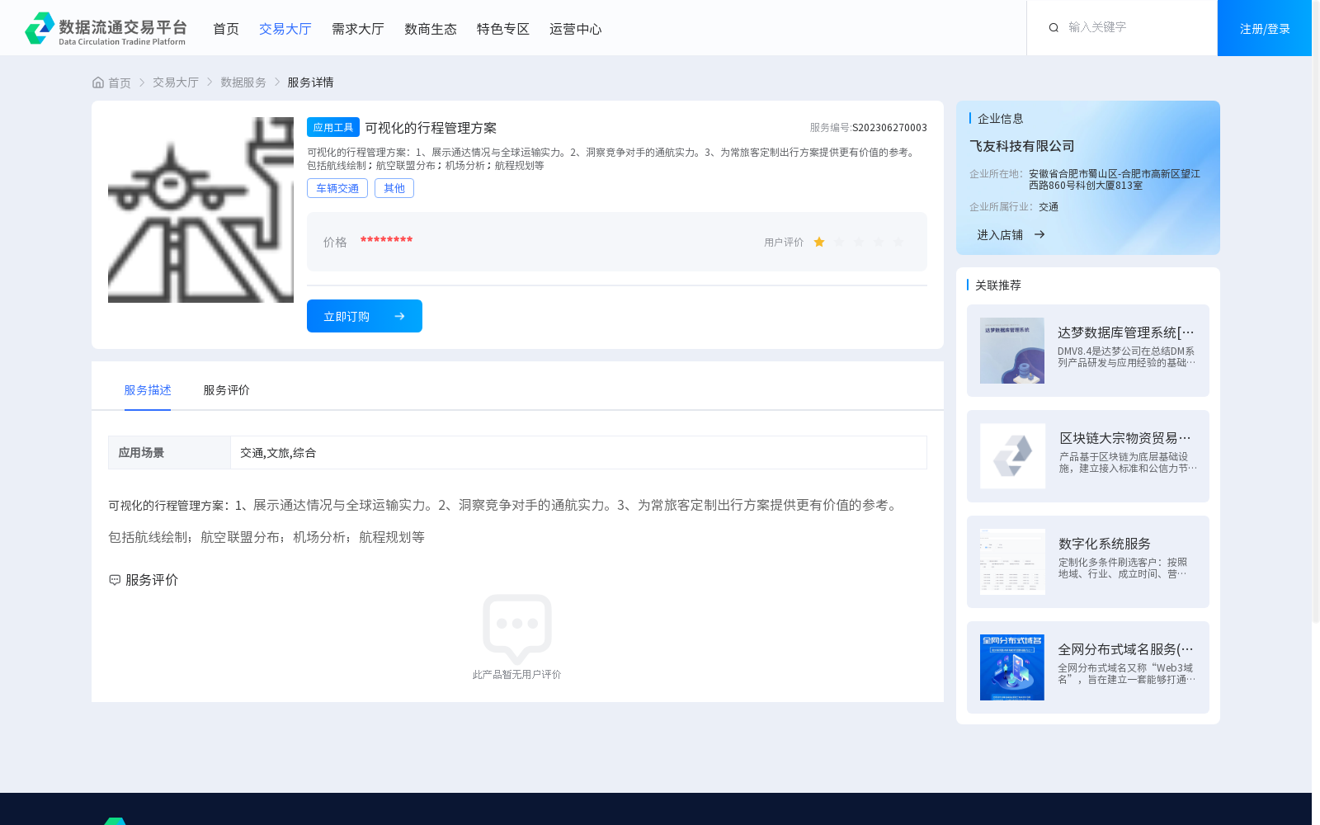Click 应用场景 table header cell

pos(169,453)
